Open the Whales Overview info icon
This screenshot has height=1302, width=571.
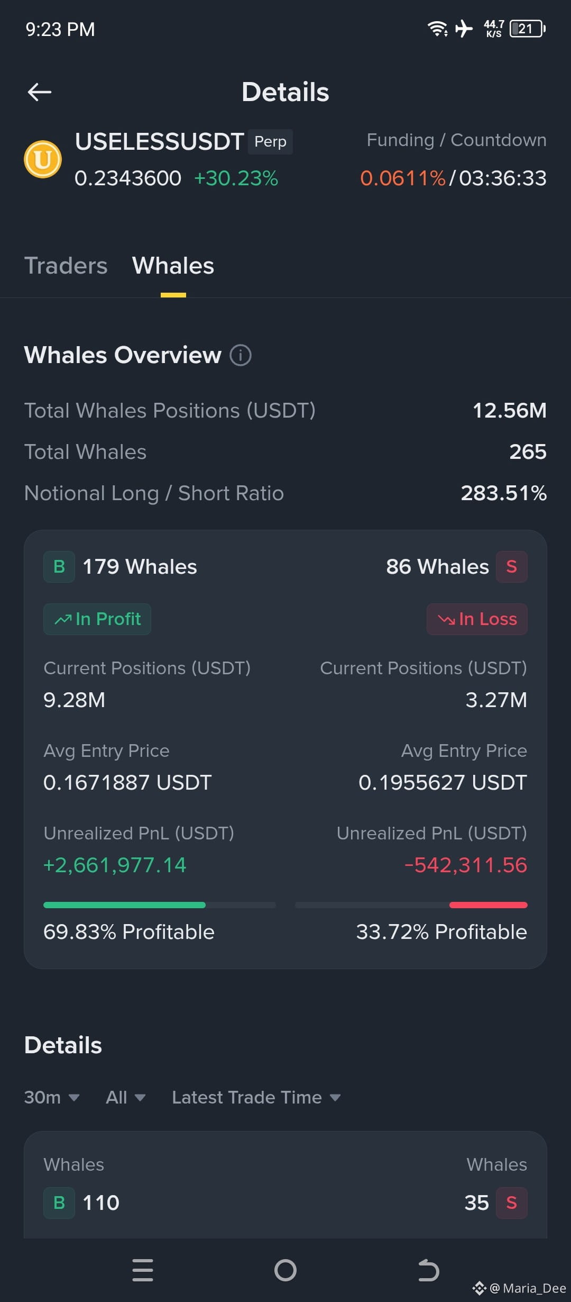click(x=241, y=355)
